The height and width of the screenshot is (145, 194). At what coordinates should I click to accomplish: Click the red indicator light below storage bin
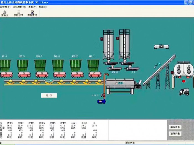[x=183, y=81]
